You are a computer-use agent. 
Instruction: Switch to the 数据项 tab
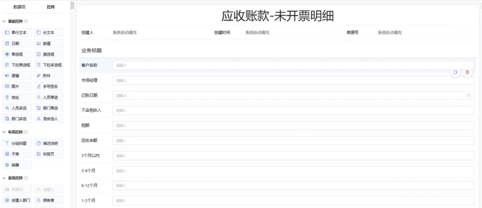coord(19,7)
